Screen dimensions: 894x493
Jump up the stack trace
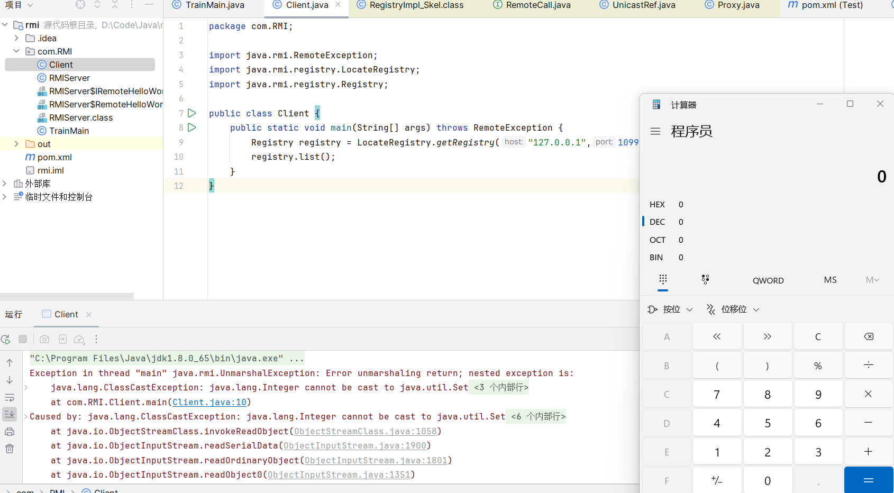pyautogui.click(x=10, y=363)
